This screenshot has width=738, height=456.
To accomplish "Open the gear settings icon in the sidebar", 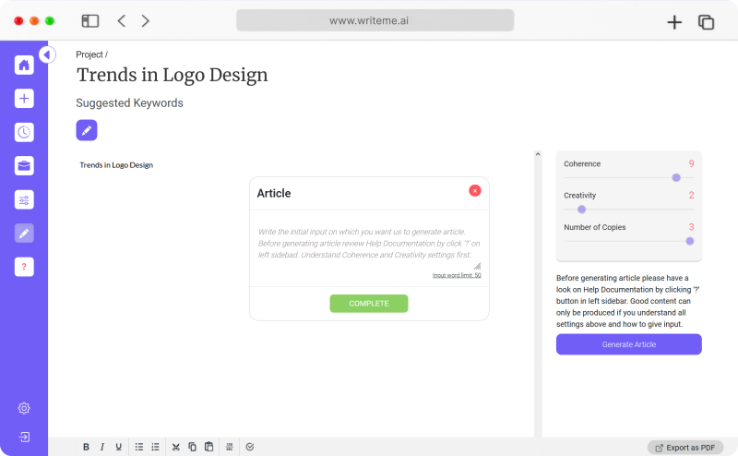I will click(24, 408).
